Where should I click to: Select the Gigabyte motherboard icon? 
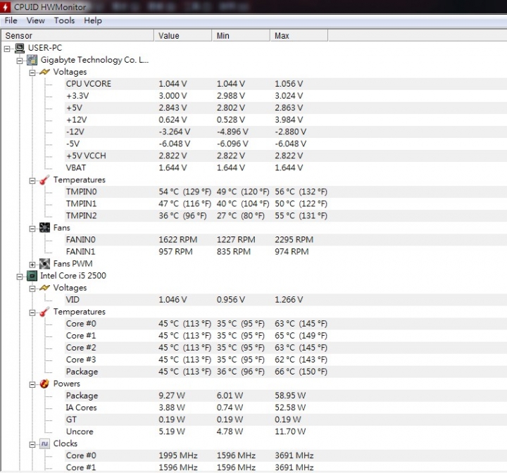[32, 60]
